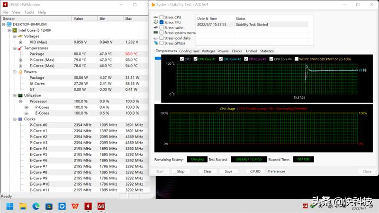Click the Clocks category icon
Viewport: 379px width, 213px height.
click(x=20, y=119)
